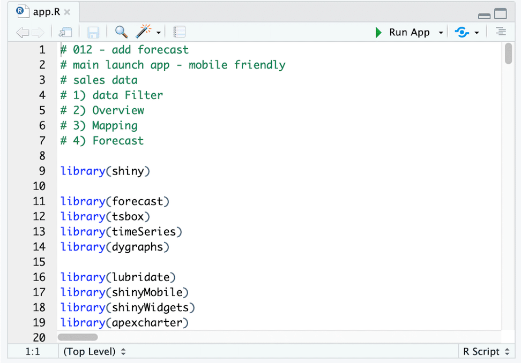The height and width of the screenshot is (363, 521).
Task: Save the current document with the floppy icon
Action: (92, 33)
